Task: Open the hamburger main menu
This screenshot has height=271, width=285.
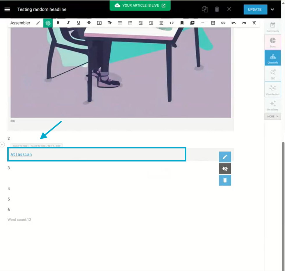Action: click(7, 9)
